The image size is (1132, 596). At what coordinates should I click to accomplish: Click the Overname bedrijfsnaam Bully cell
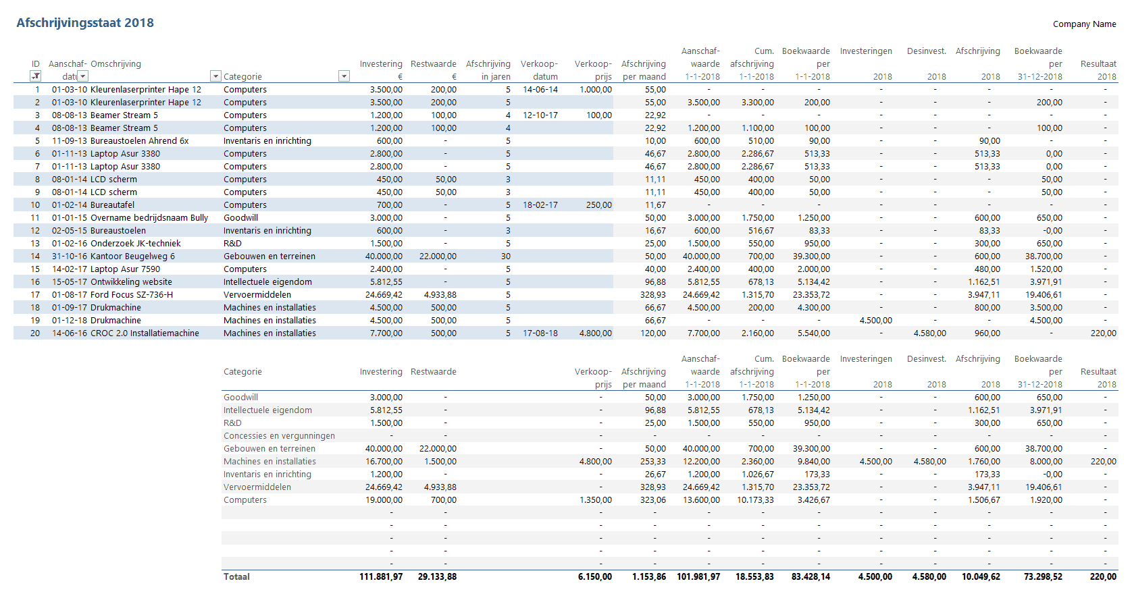point(149,218)
